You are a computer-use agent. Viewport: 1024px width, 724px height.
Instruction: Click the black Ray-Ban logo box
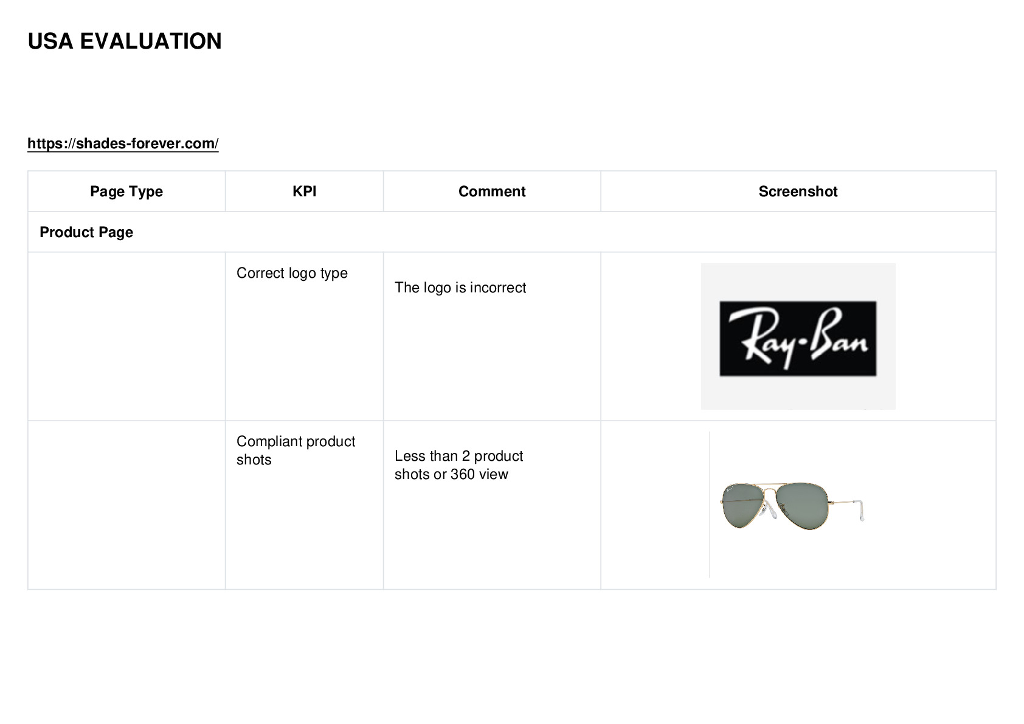point(798,338)
